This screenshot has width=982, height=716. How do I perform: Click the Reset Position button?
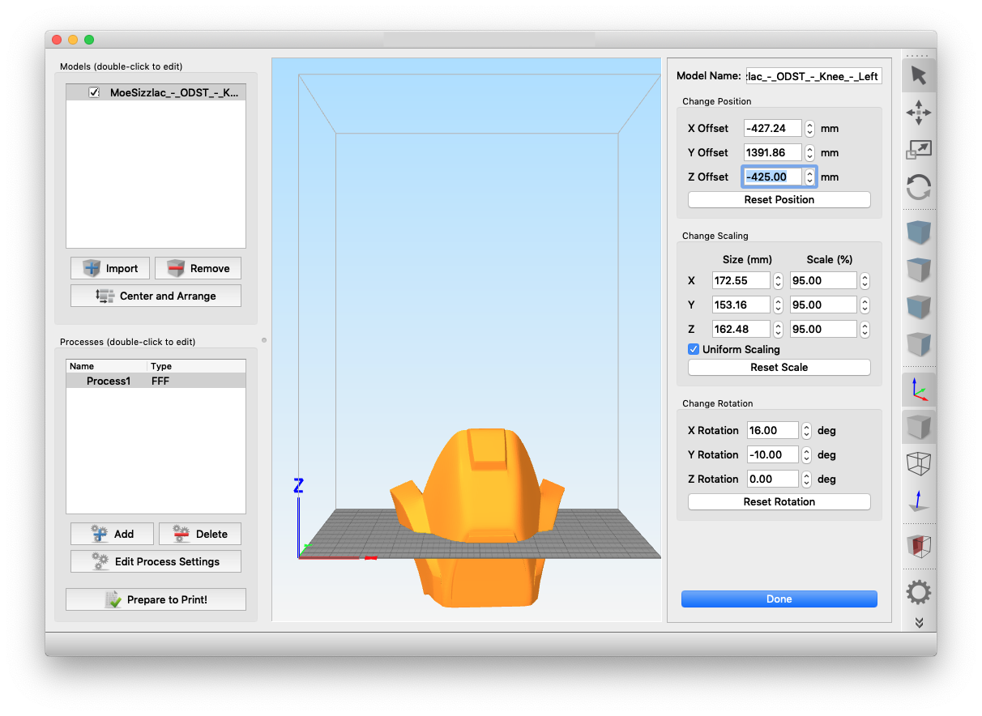pos(779,199)
